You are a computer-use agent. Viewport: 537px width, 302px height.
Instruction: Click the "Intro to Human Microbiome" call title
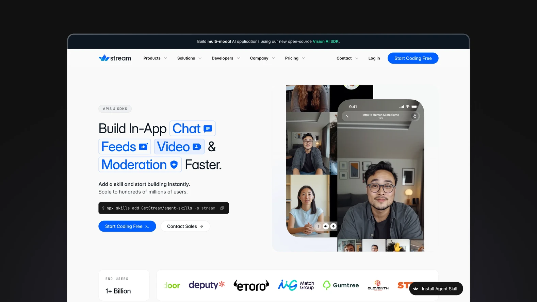coord(380,115)
